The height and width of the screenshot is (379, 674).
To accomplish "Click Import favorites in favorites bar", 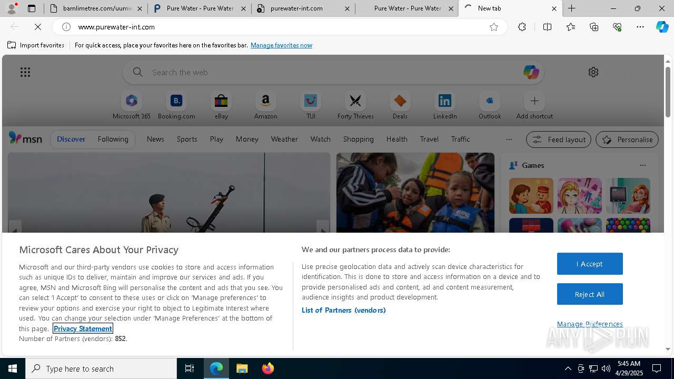I will (36, 45).
